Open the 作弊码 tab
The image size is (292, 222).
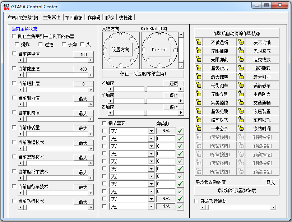(x=94, y=18)
